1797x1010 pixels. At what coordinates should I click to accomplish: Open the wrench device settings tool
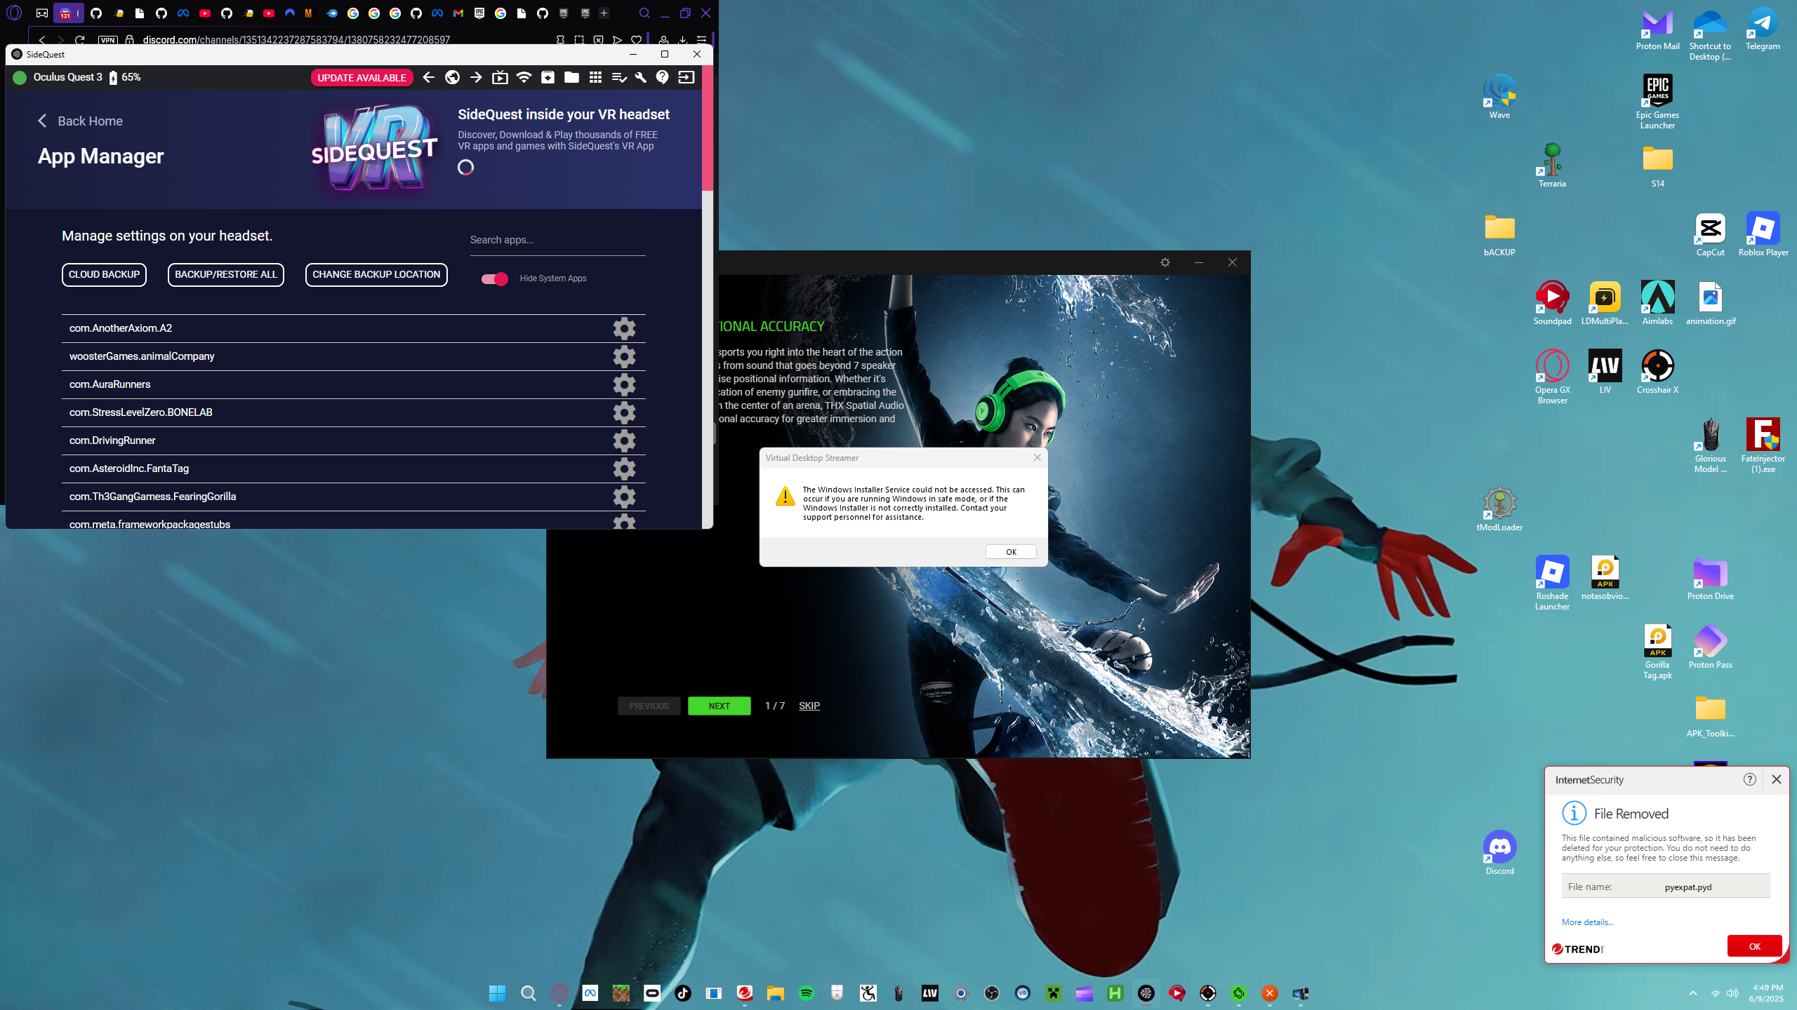[x=640, y=77]
